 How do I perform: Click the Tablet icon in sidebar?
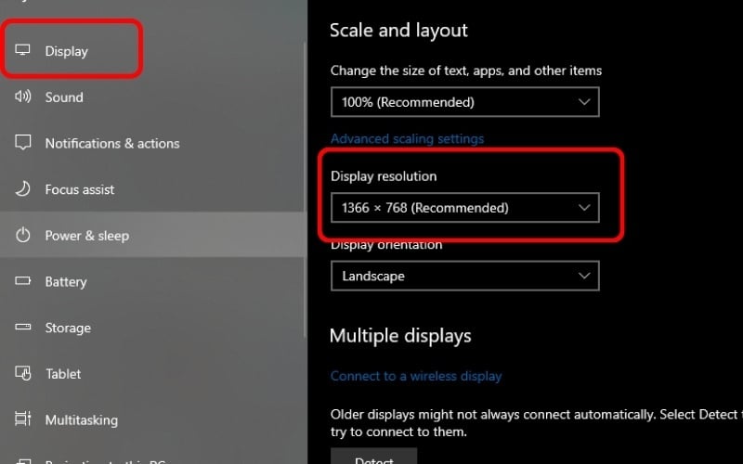23,374
